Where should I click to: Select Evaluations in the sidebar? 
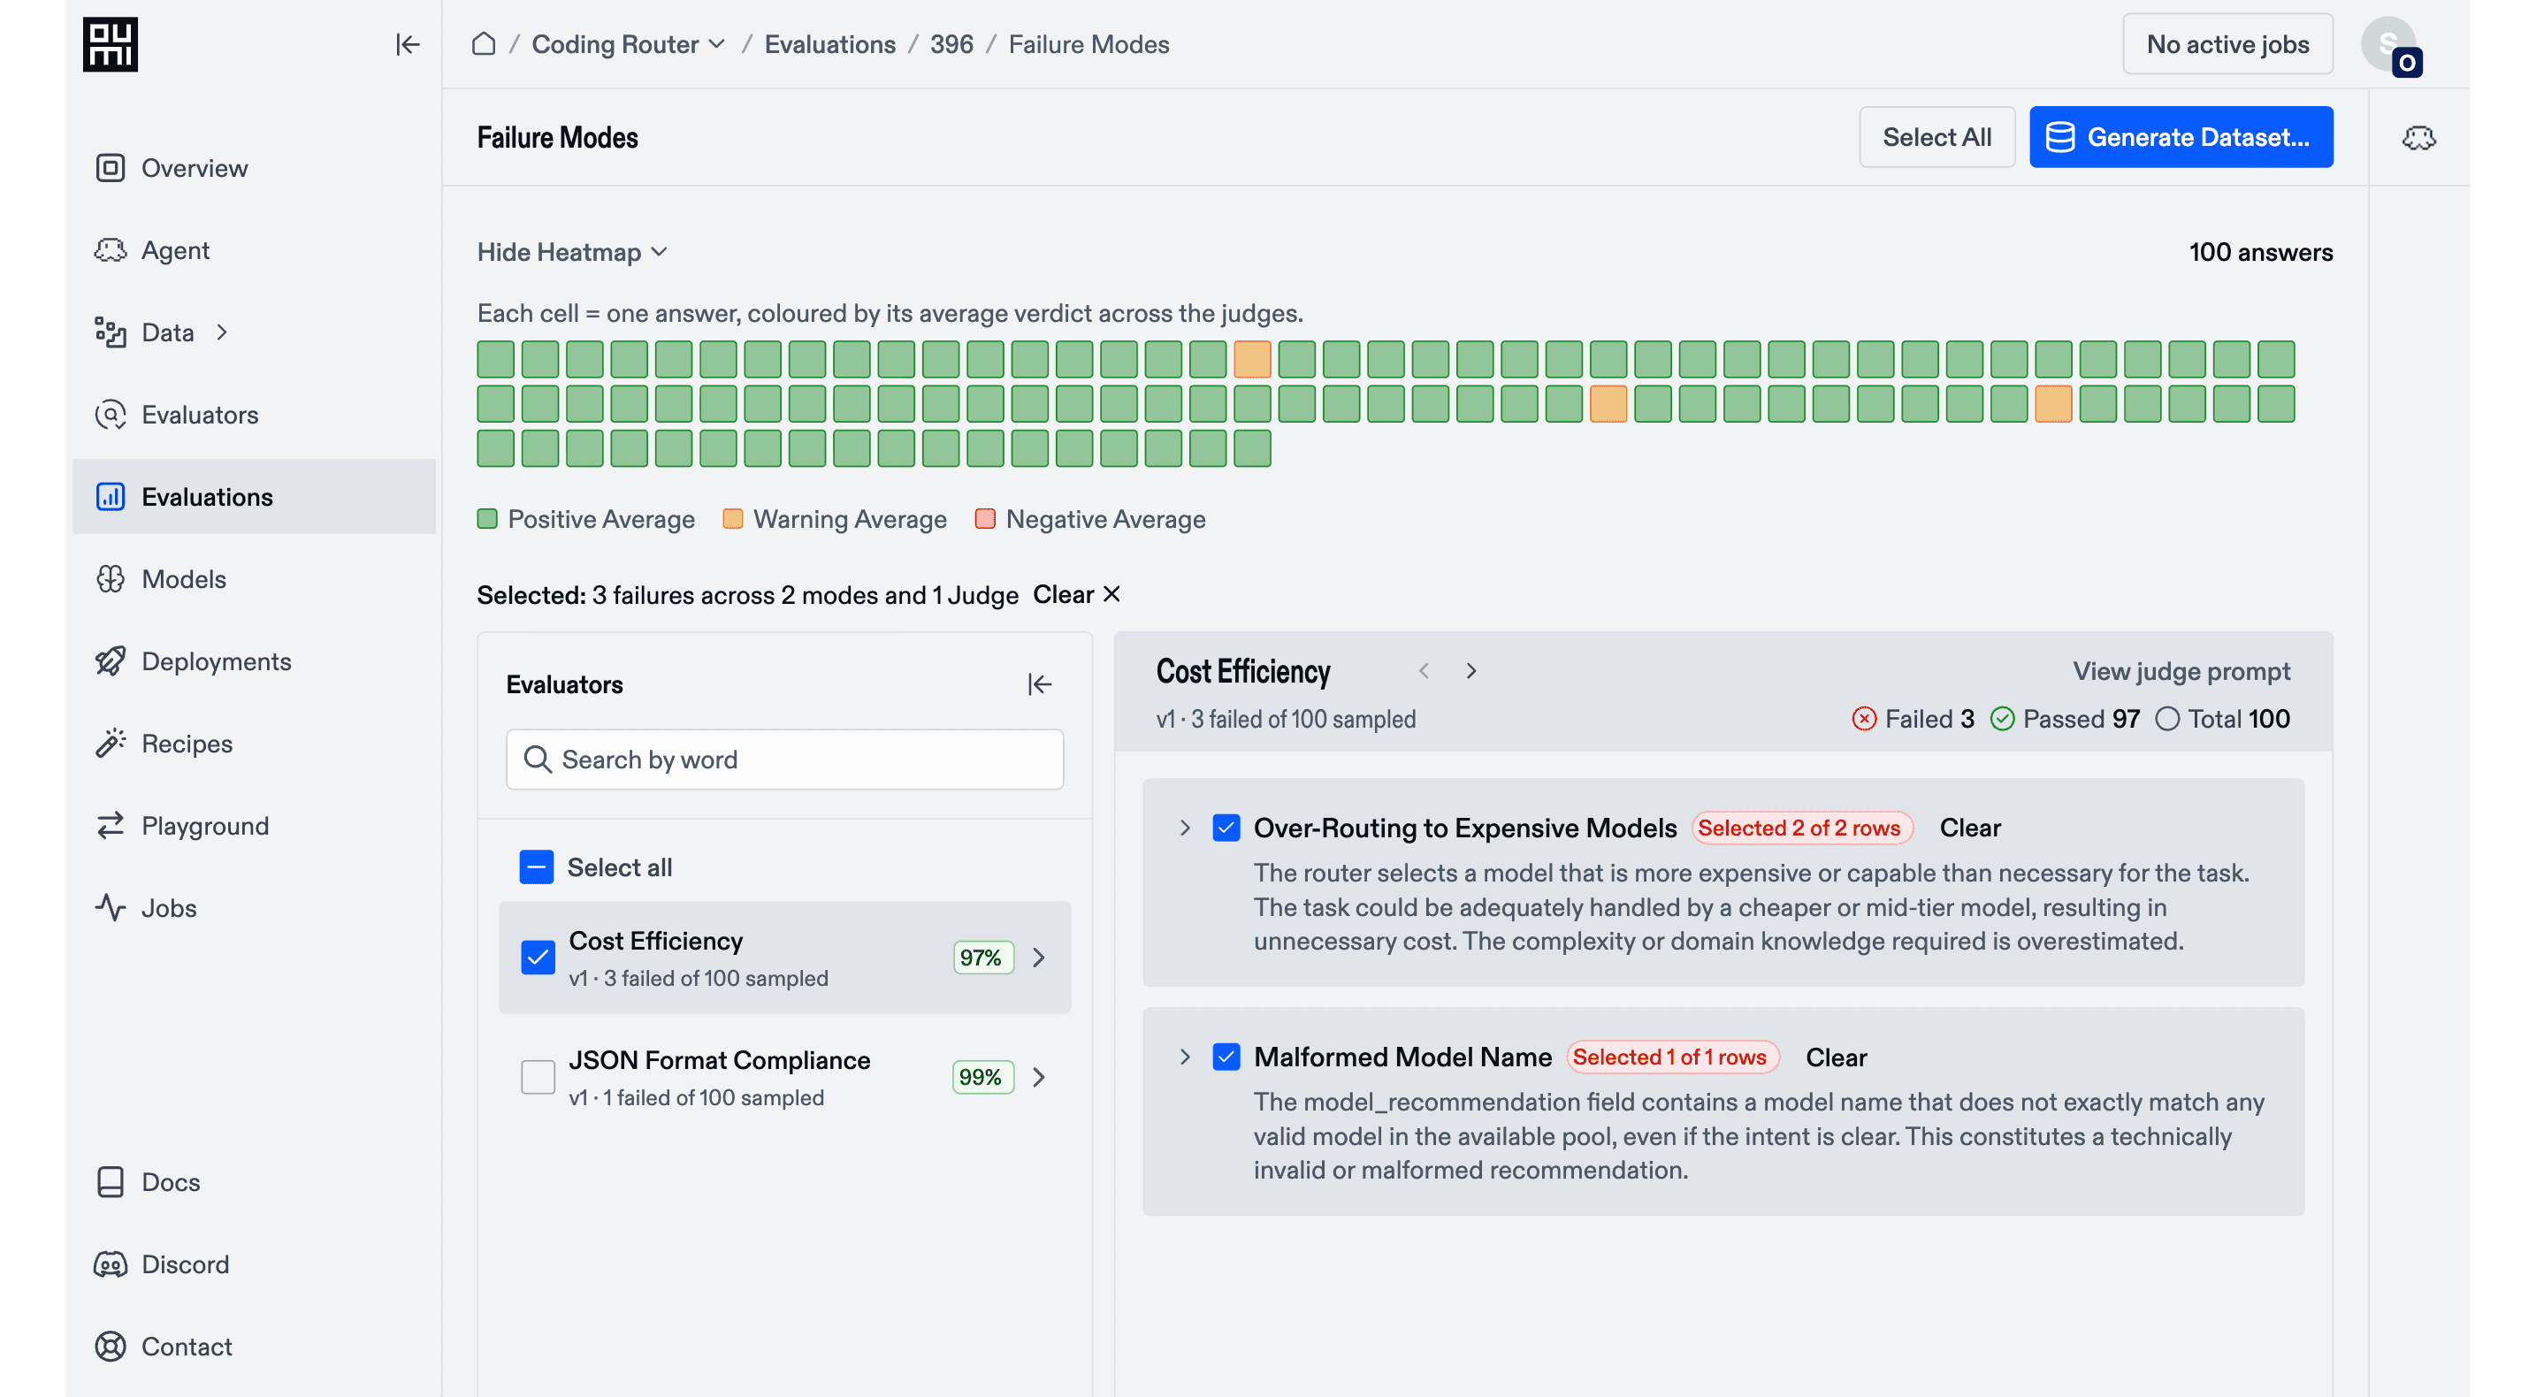point(254,497)
